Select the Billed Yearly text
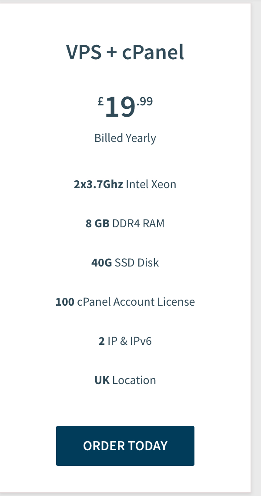 point(125,138)
